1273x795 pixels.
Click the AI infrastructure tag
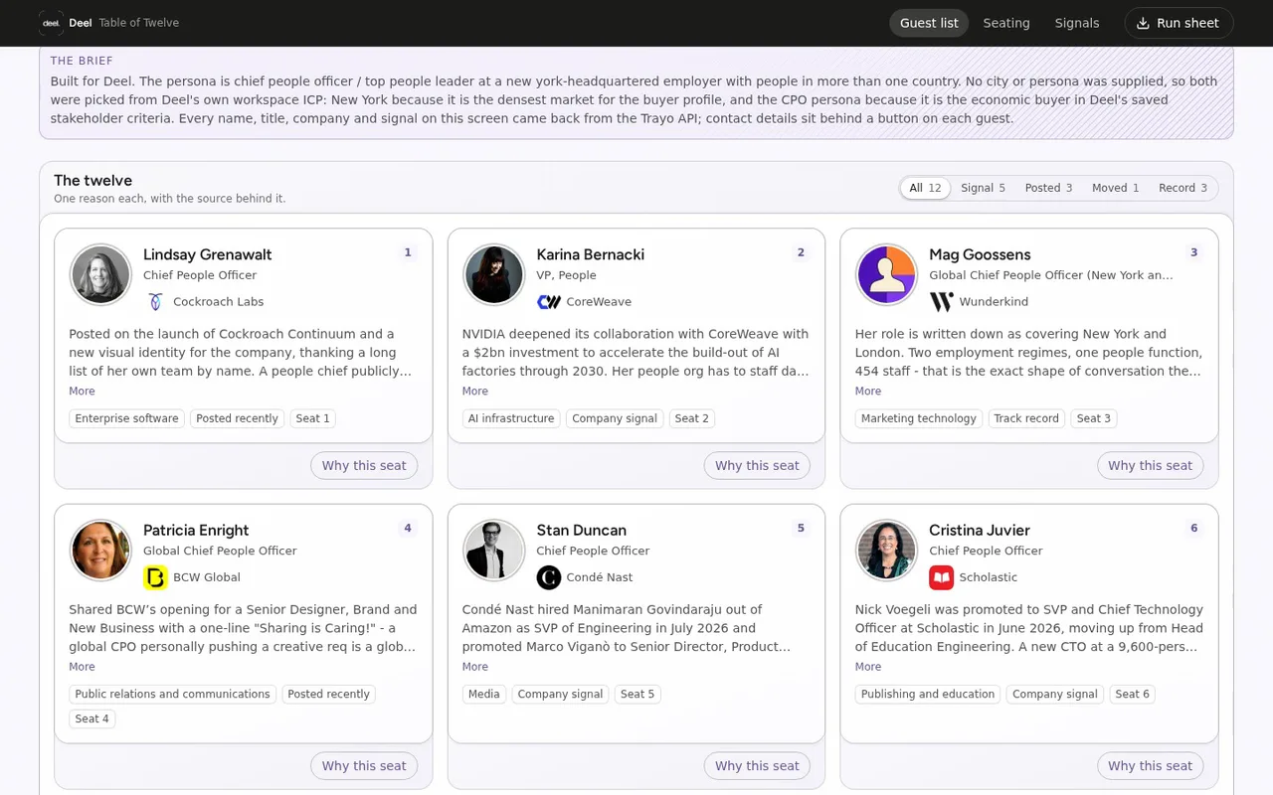[x=511, y=418]
